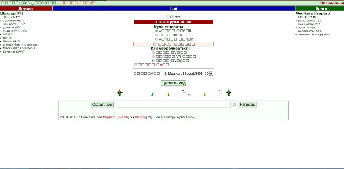Click the расстояние: 20 enemy stat line

point(308,20)
